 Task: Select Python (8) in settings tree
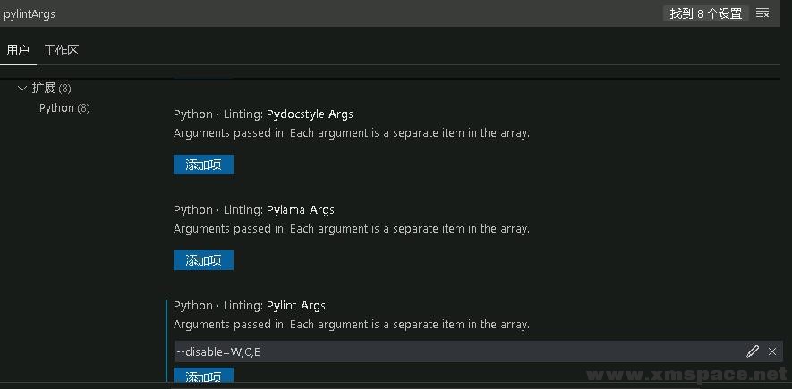(64, 108)
